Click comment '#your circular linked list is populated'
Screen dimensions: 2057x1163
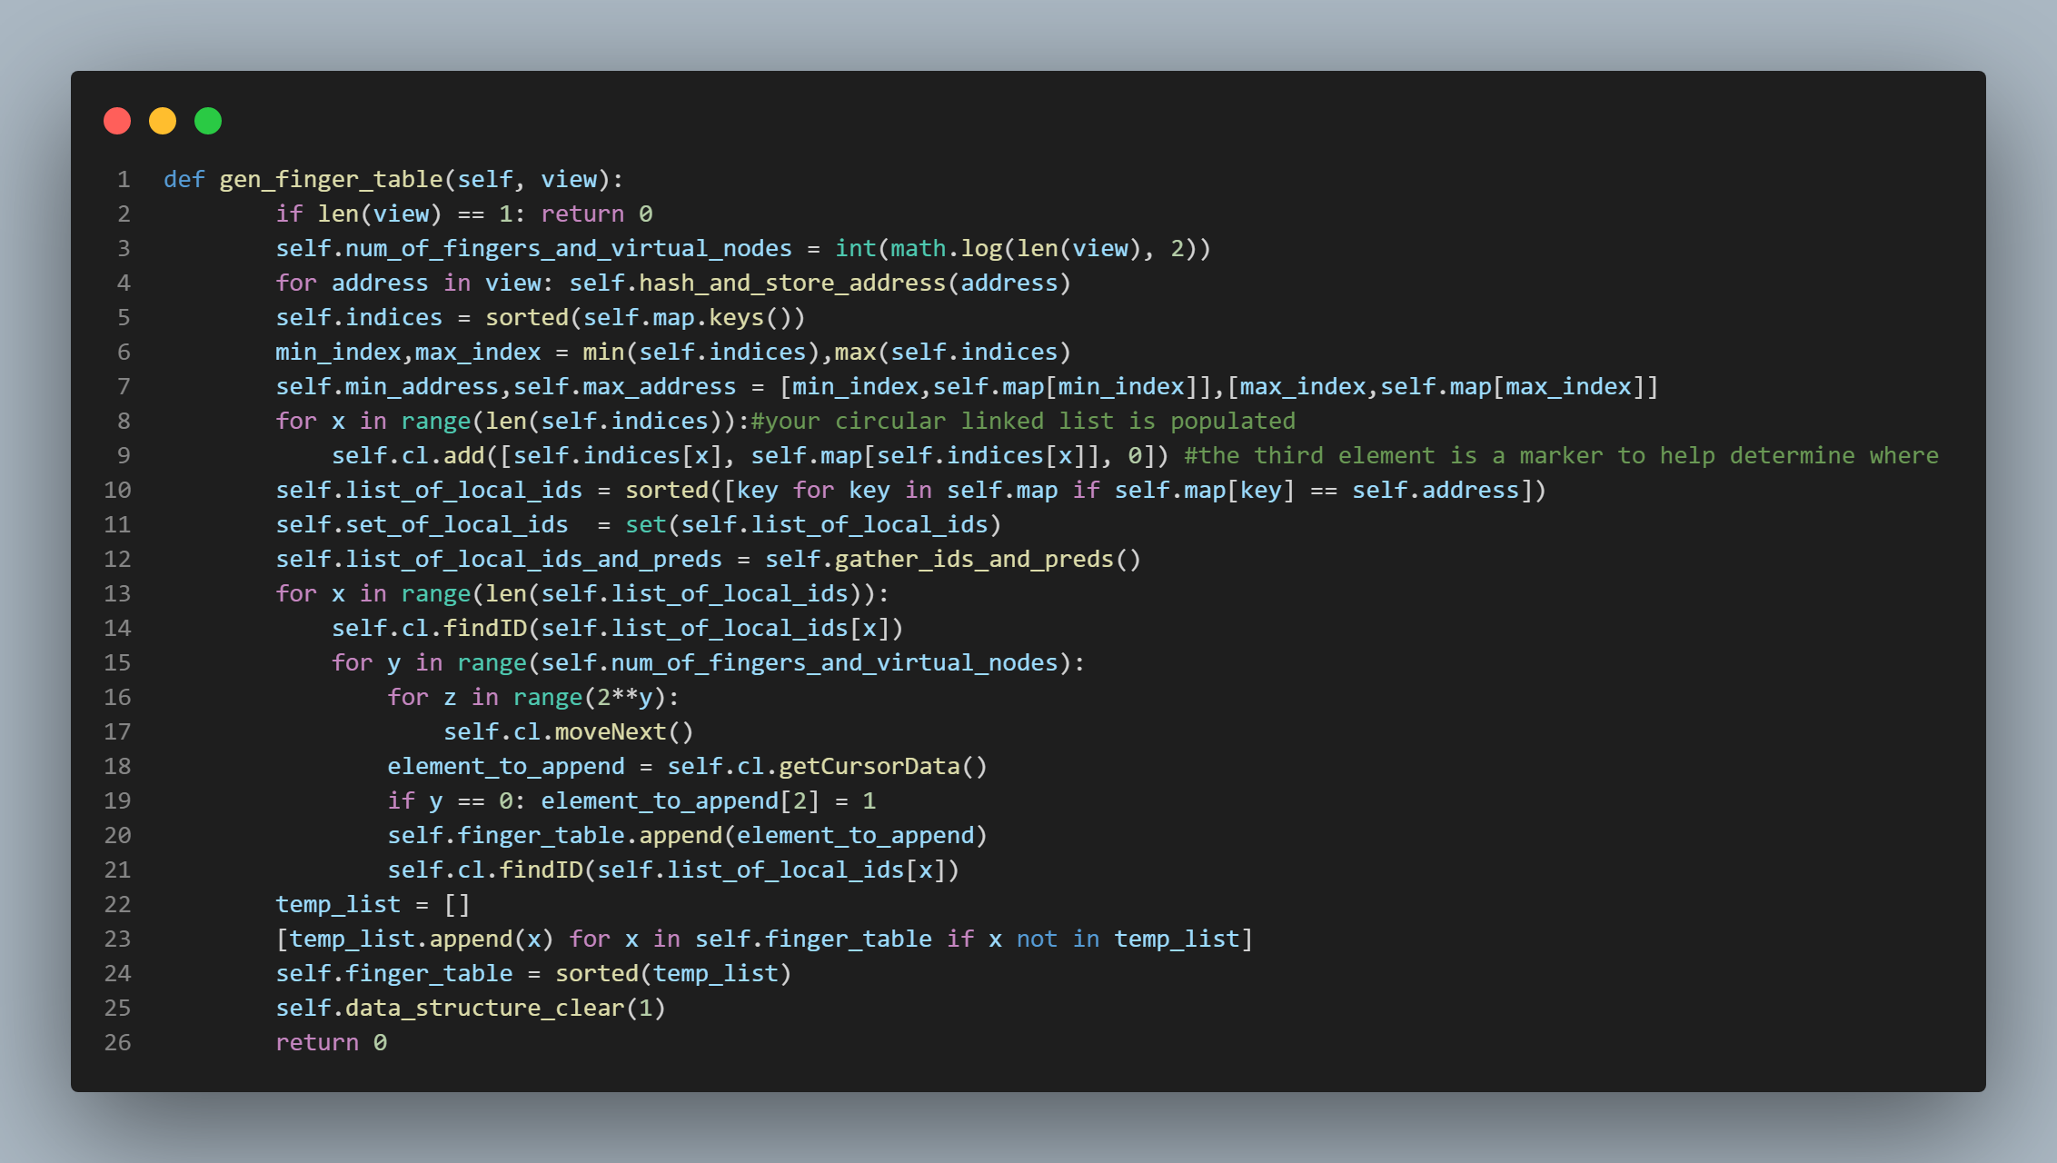click(x=1023, y=421)
